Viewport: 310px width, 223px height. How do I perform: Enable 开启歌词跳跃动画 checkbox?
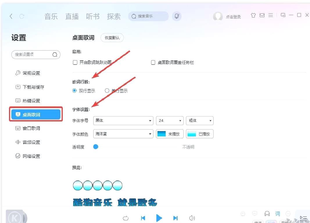point(75,63)
